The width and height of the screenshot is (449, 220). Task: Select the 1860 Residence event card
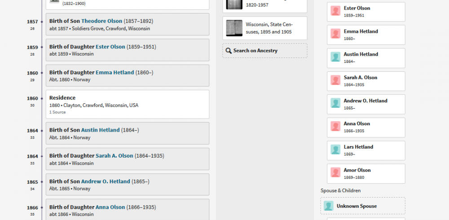128,104
